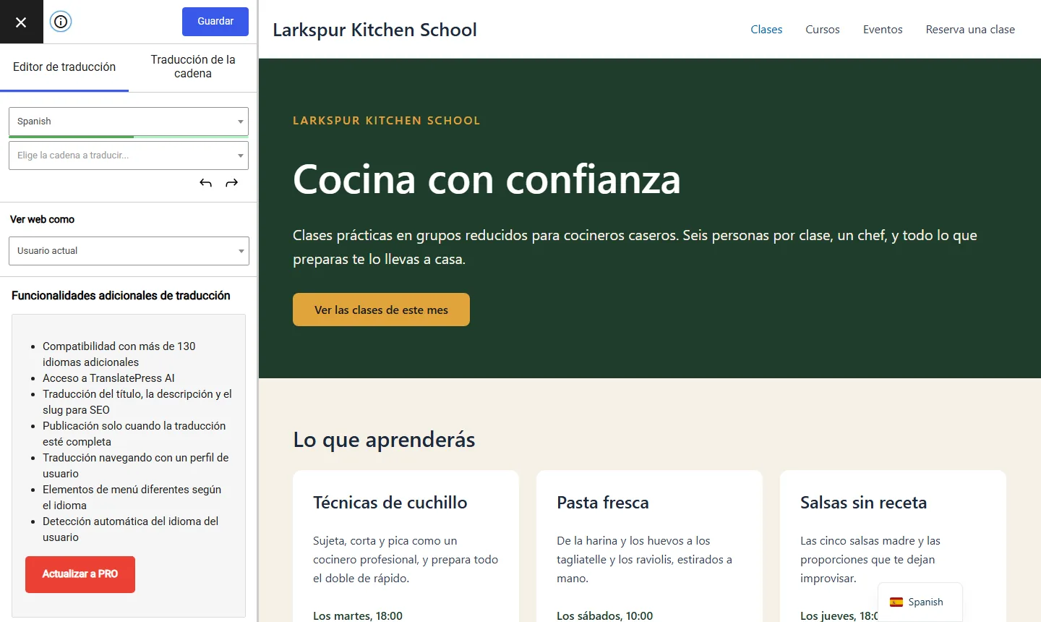
Task: Click the gold LARKSPUR KITCHEN SCHOOL eyebrow text
Action: (387, 121)
